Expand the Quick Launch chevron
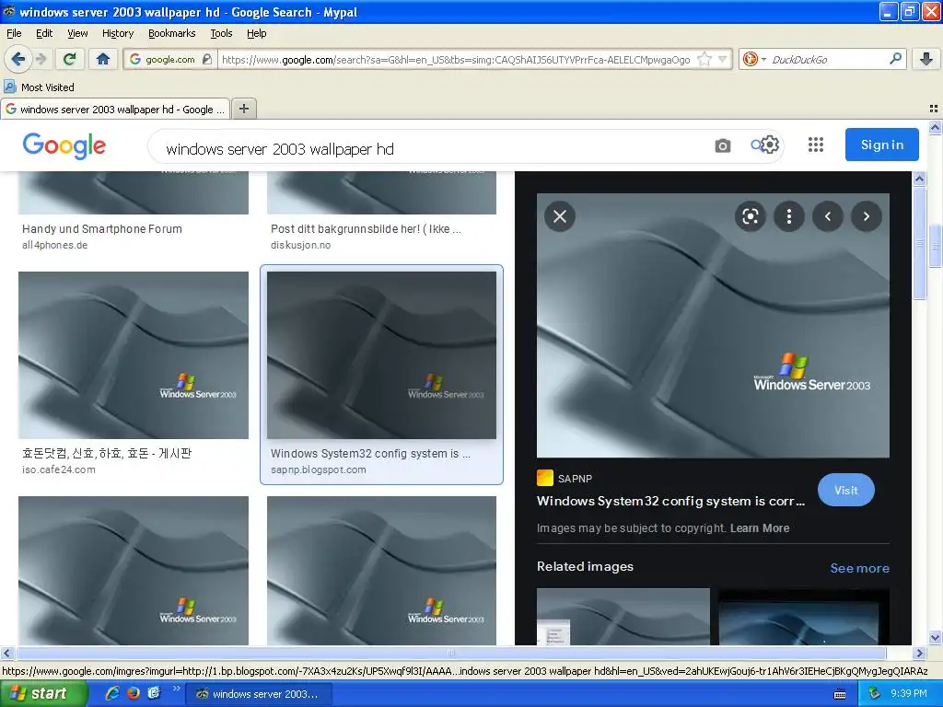This screenshot has height=707, width=943. tap(176, 689)
